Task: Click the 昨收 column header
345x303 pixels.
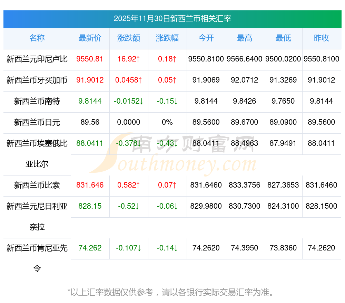Action: [x=322, y=38]
